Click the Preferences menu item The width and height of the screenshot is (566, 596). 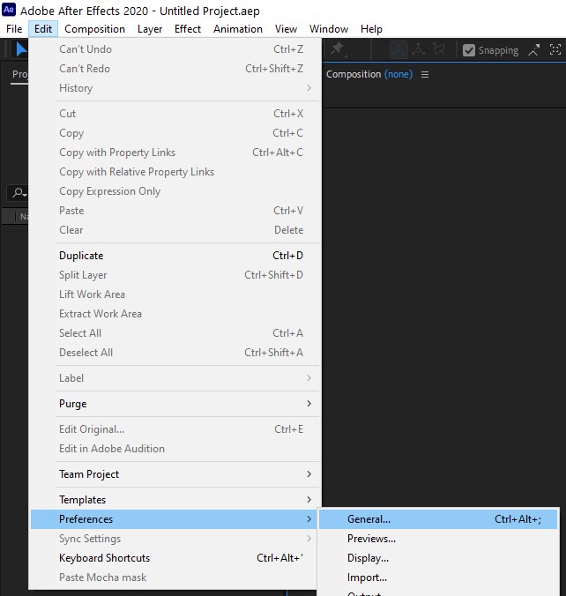pos(175,518)
